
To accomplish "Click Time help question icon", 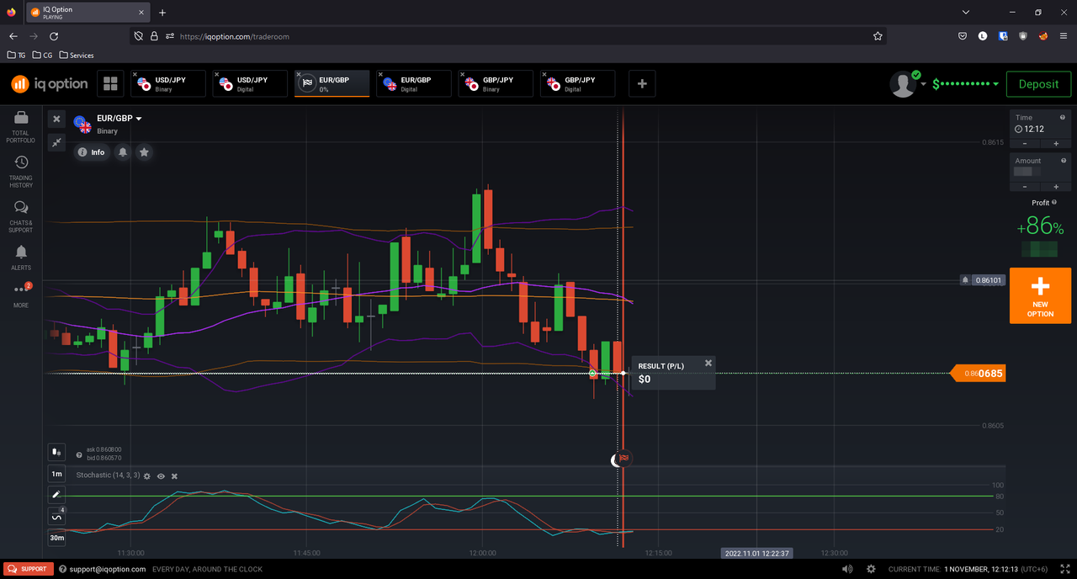I will coord(1064,118).
